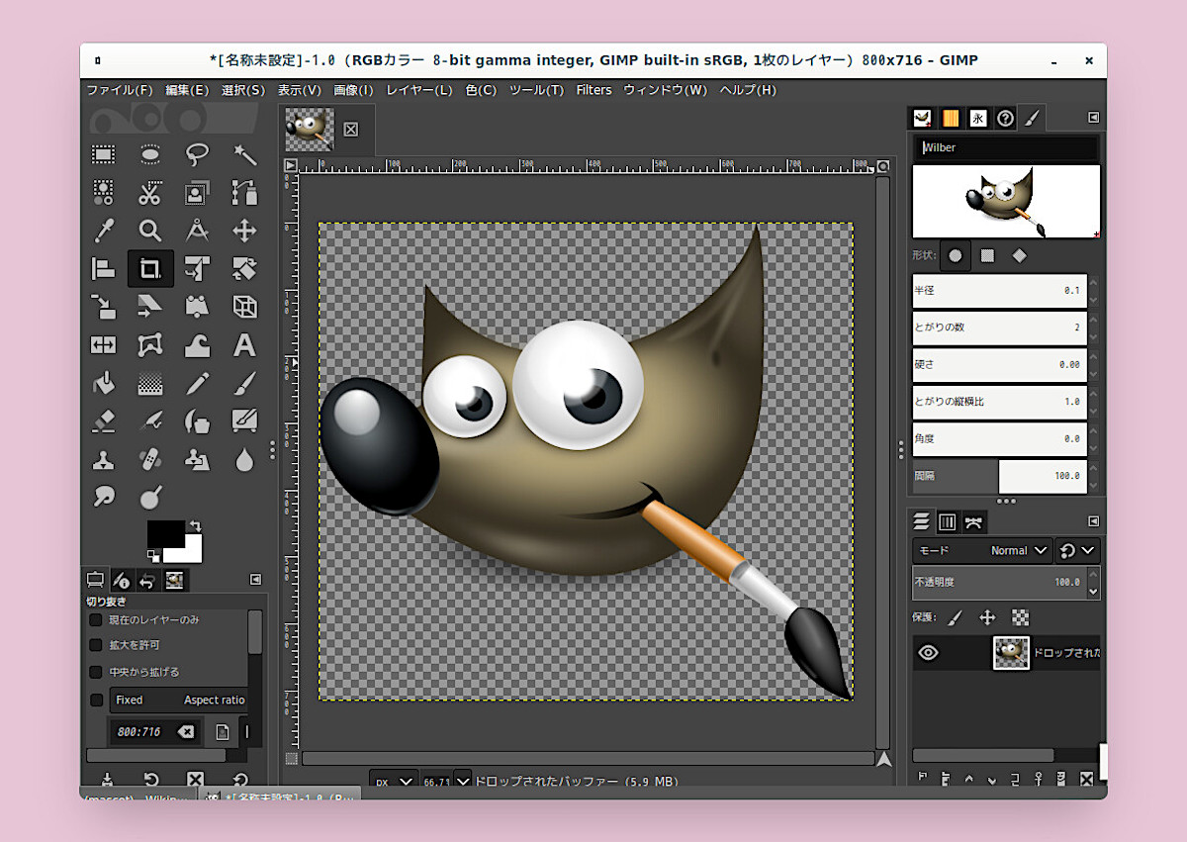Viewport: 1187px width, 842px height.
Task: Activate the Heal (bandaid) tool
Action: point(150,459)
